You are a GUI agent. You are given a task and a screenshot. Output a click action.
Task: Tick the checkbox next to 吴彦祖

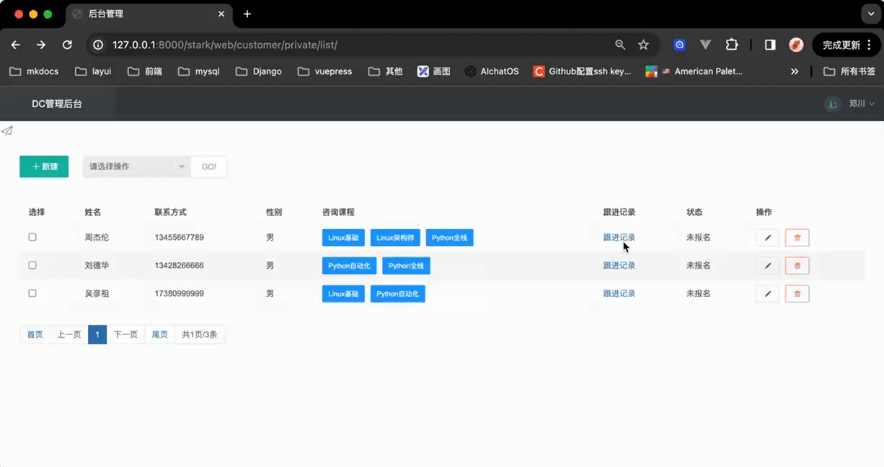(x=32, y=293)
